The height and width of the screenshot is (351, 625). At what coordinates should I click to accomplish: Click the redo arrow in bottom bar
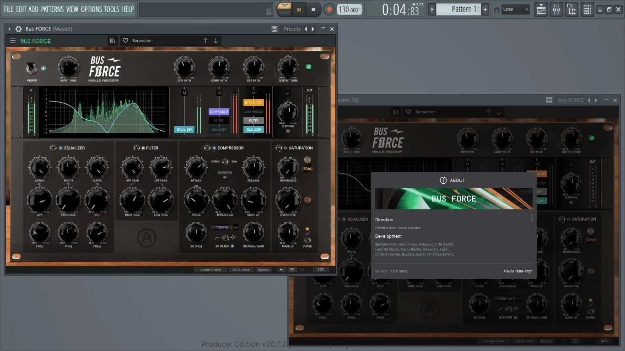tap(302, 270)
